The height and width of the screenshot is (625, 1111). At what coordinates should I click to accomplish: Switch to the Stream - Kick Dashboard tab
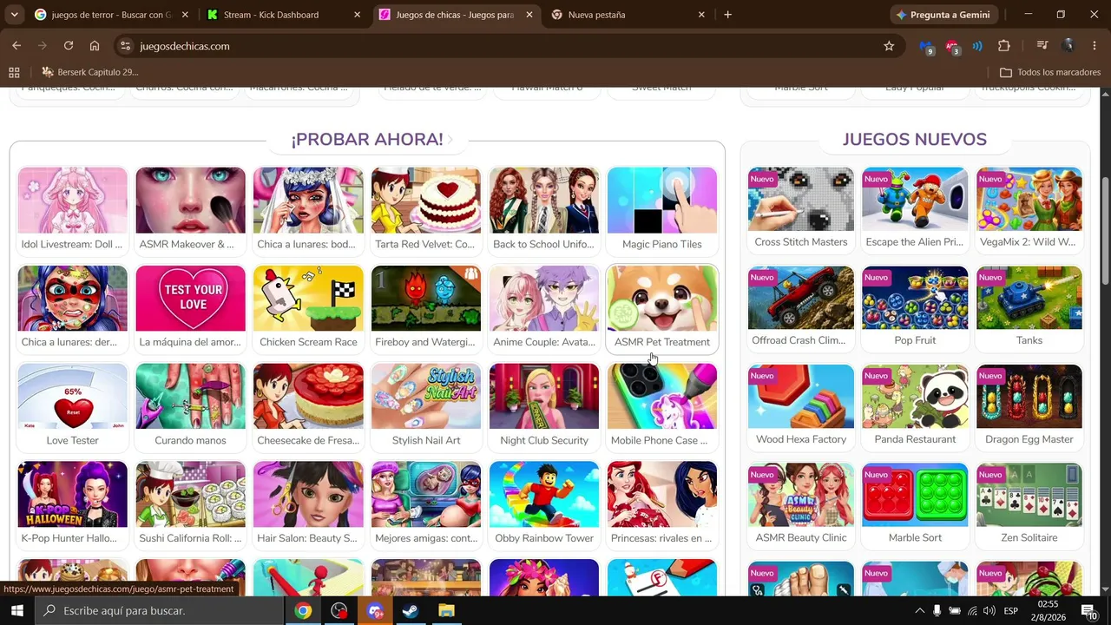tap(284, 15)
